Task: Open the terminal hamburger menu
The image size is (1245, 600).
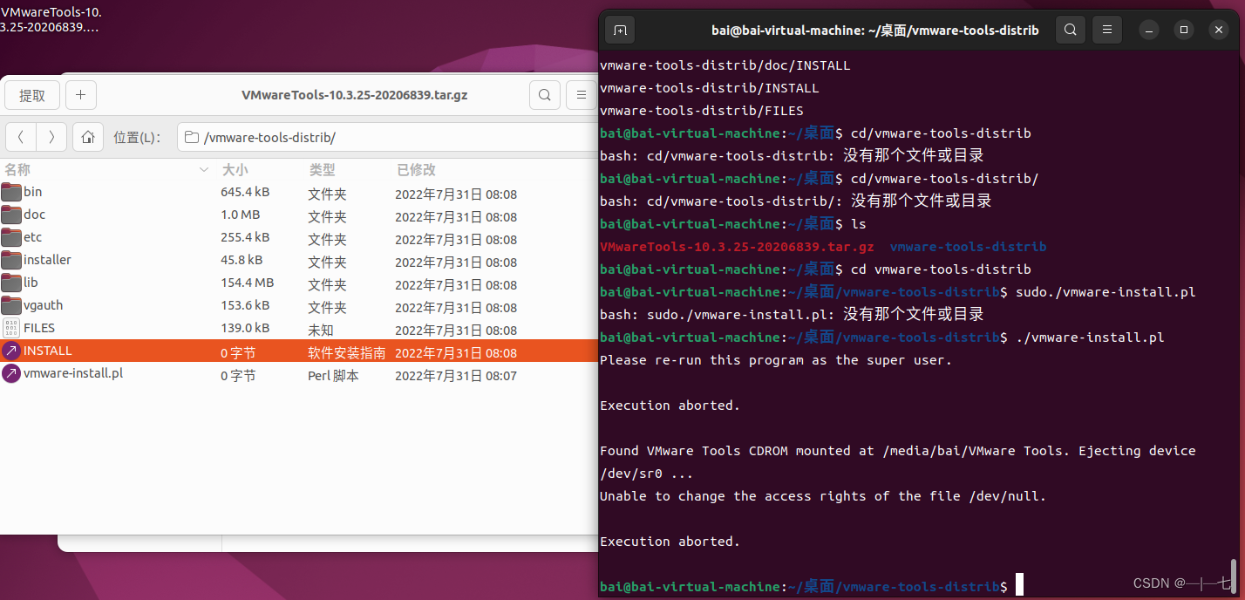Action: click(x=1106, y=29)
